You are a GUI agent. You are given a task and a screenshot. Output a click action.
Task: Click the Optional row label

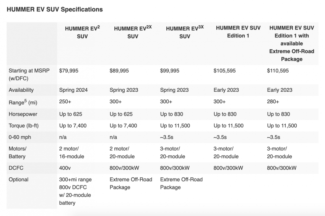[x=18, y=180]
